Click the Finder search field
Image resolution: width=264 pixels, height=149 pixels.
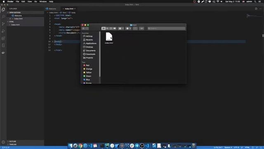pyautogui.click(x=167, y=29)
